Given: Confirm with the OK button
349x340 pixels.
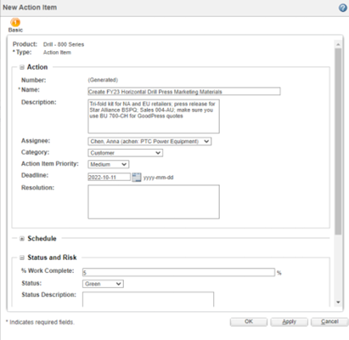Looking at the screenshot, I should (x=249, y=321).
